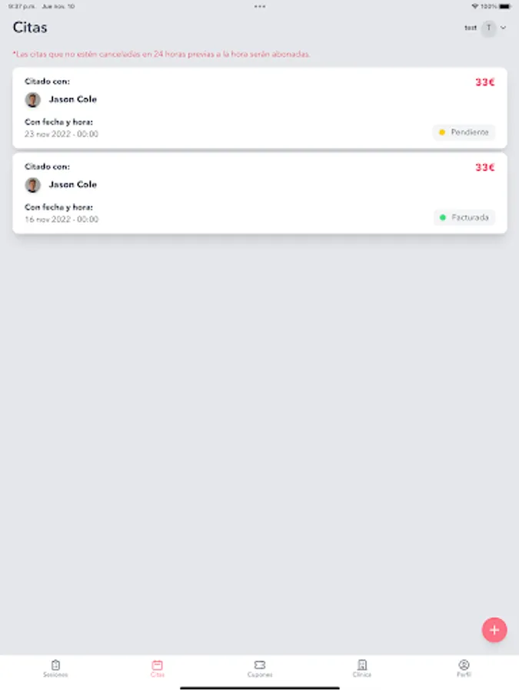Click the 33€ price on invoiced appointment

tap(484, 167)
